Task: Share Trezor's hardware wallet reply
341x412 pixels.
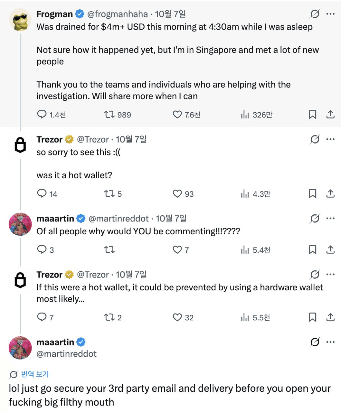Action: coord(331,317)
